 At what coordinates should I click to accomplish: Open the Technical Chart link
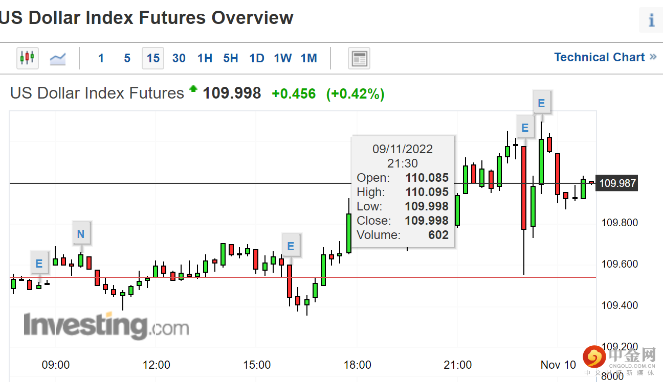[605, 57]
